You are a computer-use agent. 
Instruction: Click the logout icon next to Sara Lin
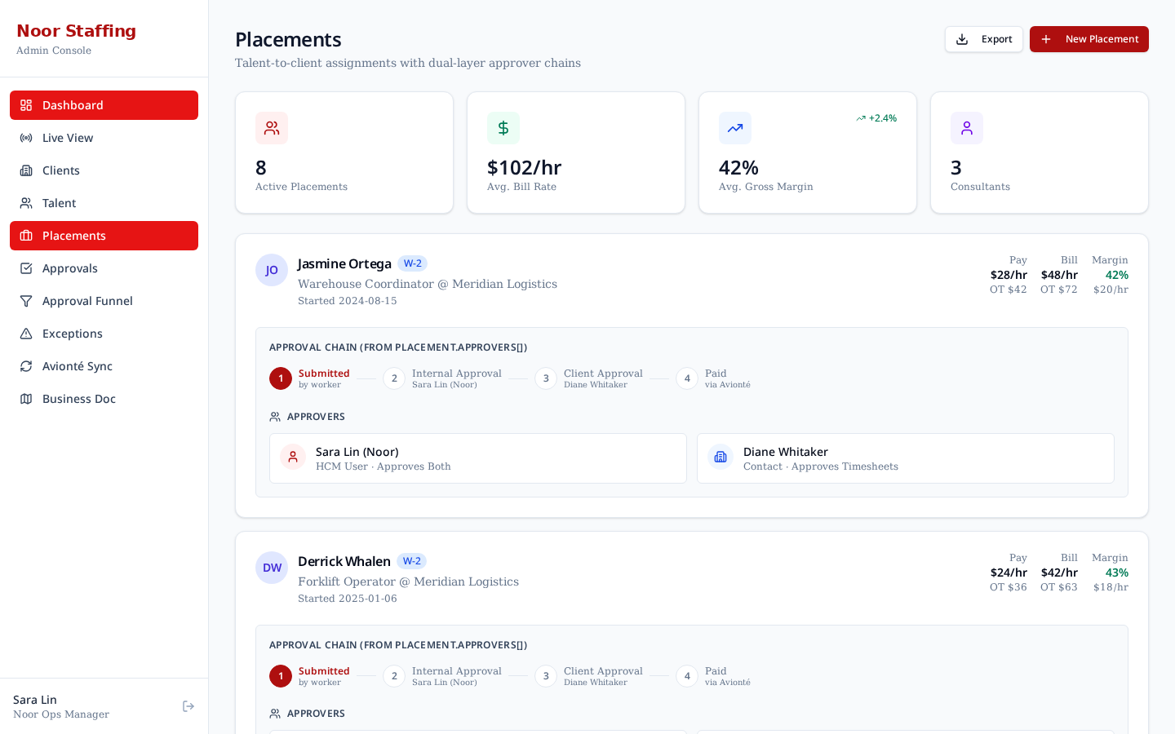188,706
